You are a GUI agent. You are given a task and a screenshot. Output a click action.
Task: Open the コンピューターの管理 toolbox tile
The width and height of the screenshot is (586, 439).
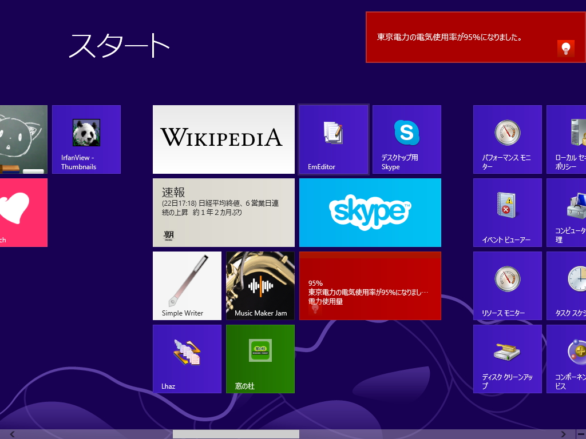tap(566, 213)
